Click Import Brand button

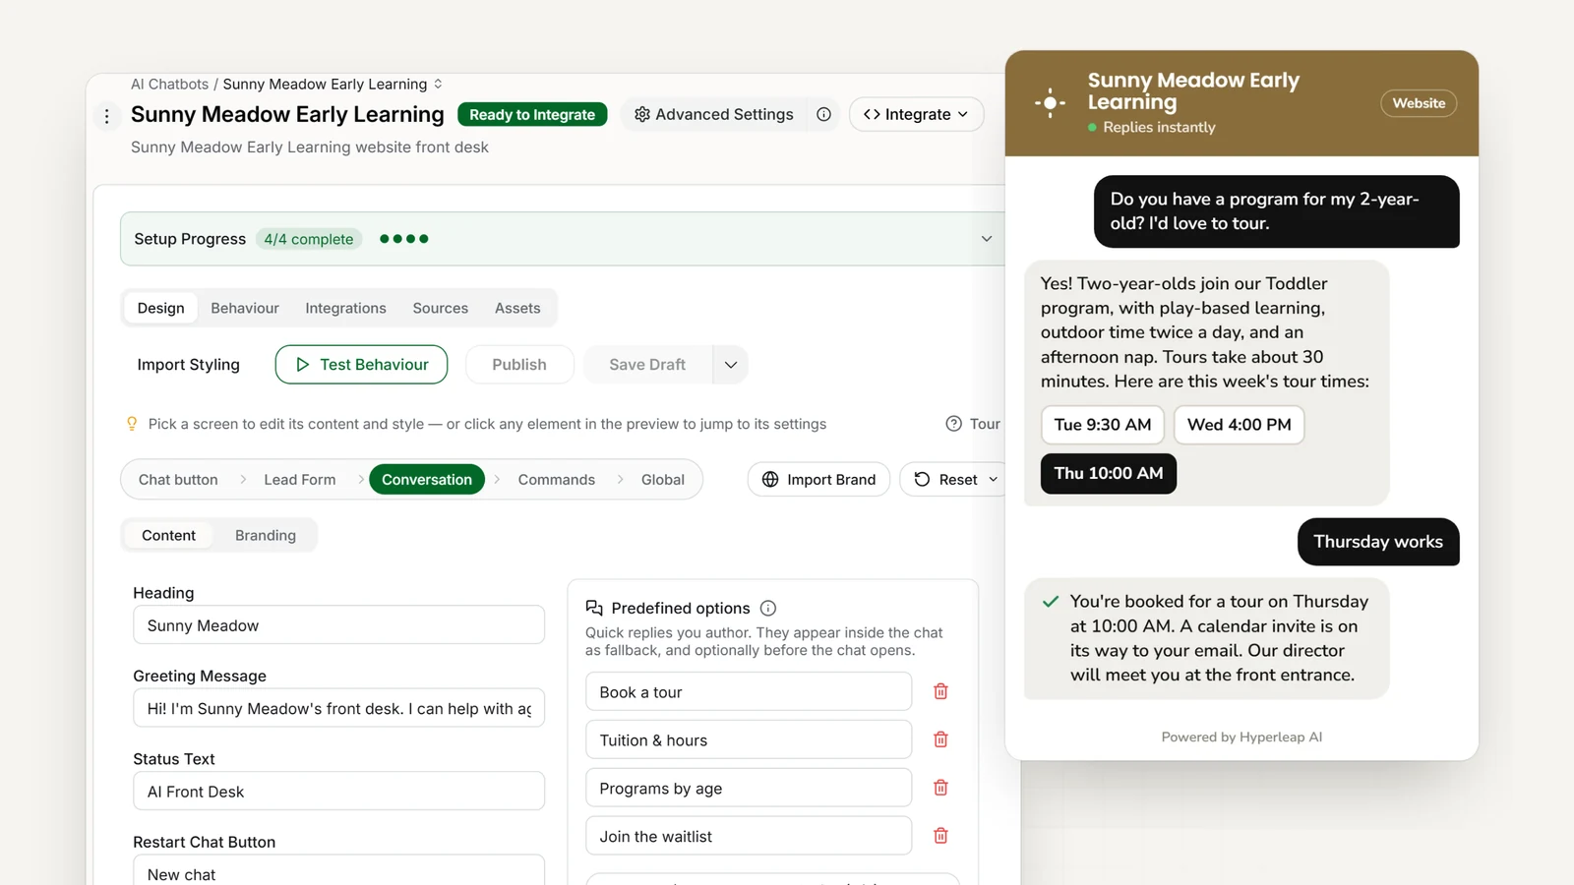coord(818,480)
